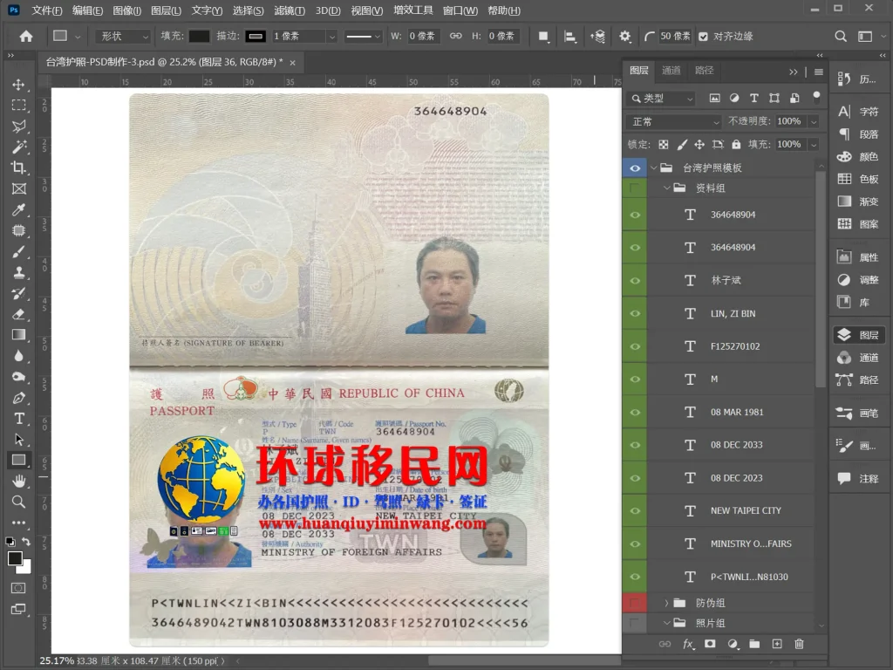The height and width of the screenshot is (670, 893).
Task: Open the Home screen icon
Action: coord(26,37)
